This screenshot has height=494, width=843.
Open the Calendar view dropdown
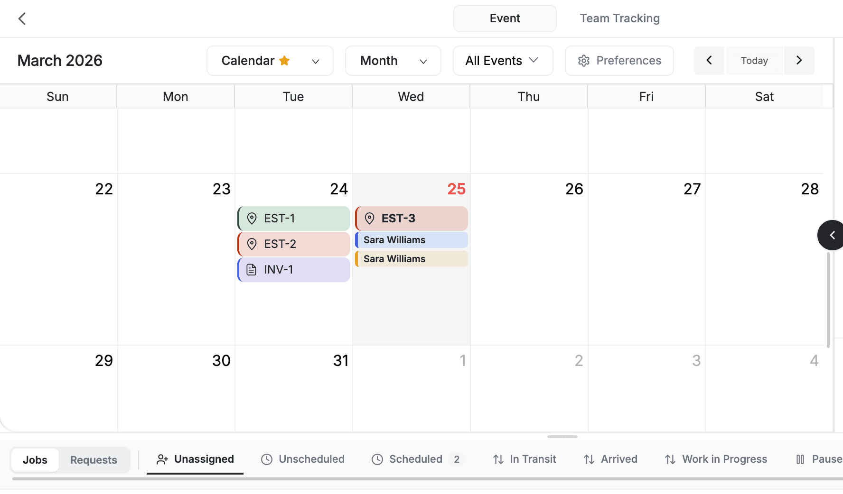[x=316, y=61]
